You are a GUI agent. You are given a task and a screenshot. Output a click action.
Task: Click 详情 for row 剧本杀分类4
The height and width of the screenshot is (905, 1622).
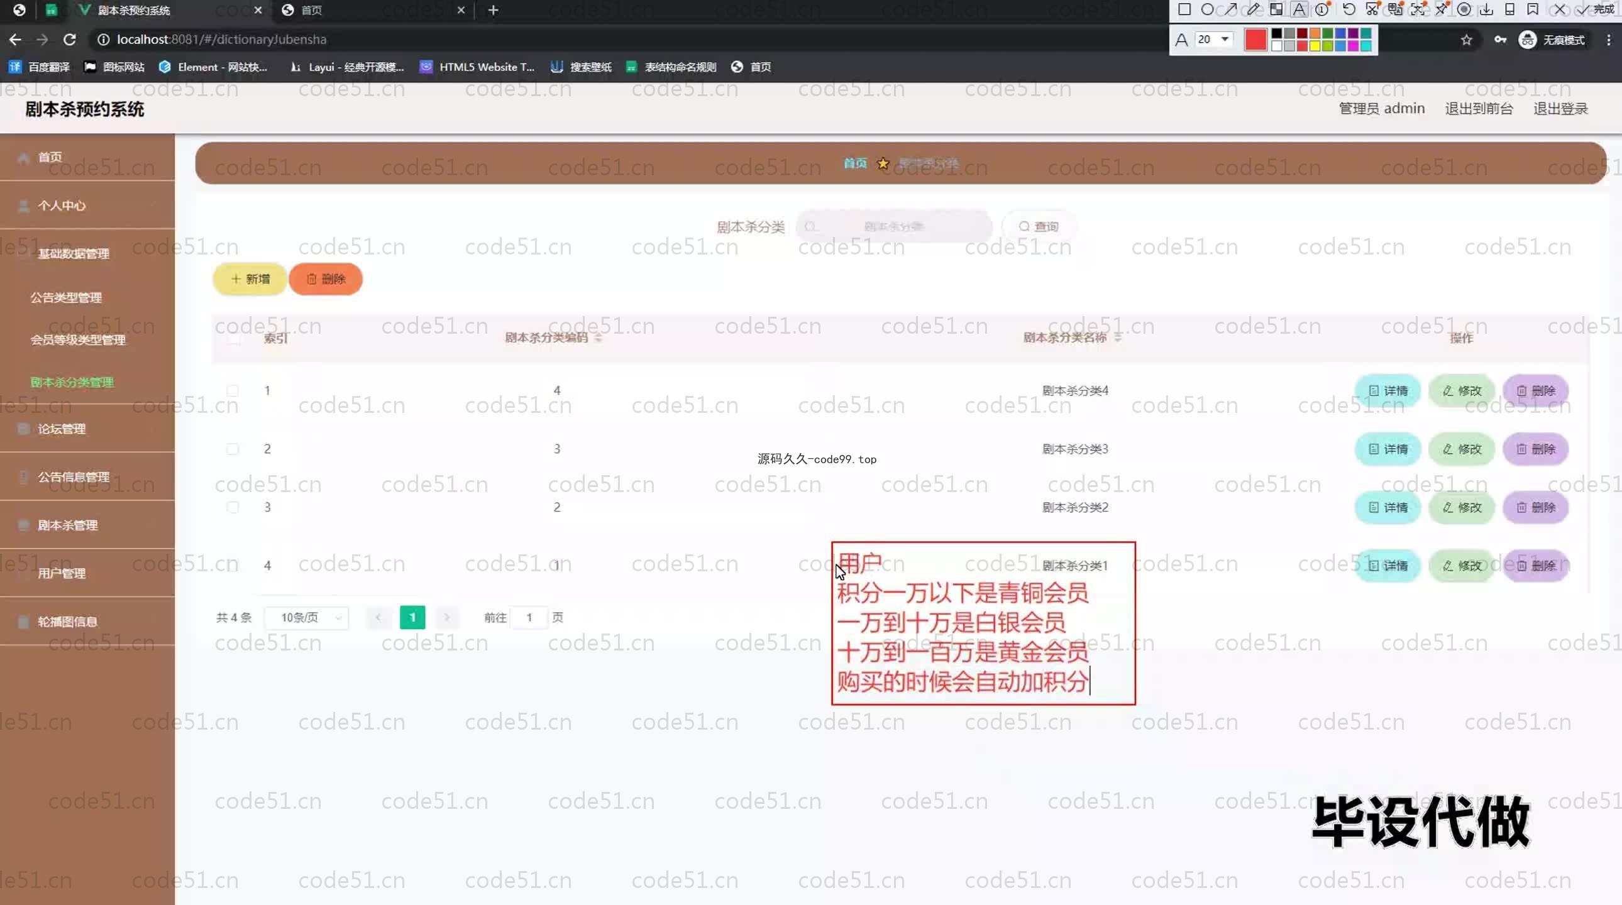pyautogui.click(x=1388, y=391)
